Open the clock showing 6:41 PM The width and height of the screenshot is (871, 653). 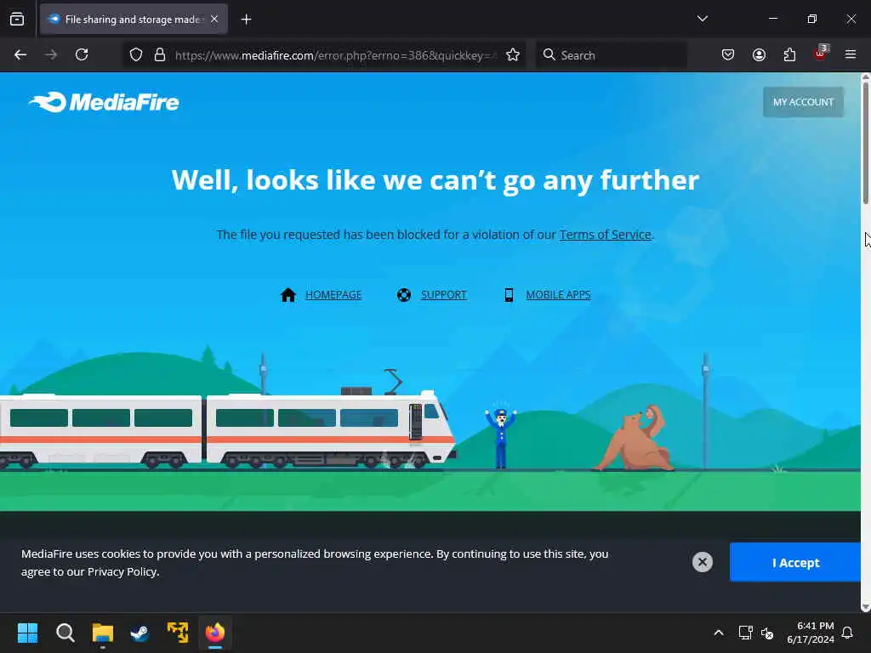click(811, 633)
